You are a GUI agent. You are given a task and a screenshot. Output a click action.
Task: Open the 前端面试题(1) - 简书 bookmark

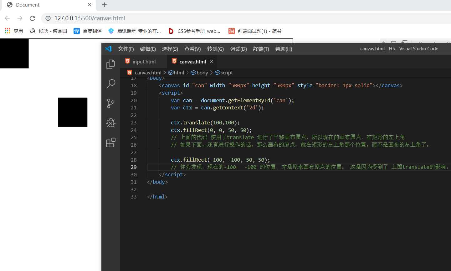click(255, 31)
